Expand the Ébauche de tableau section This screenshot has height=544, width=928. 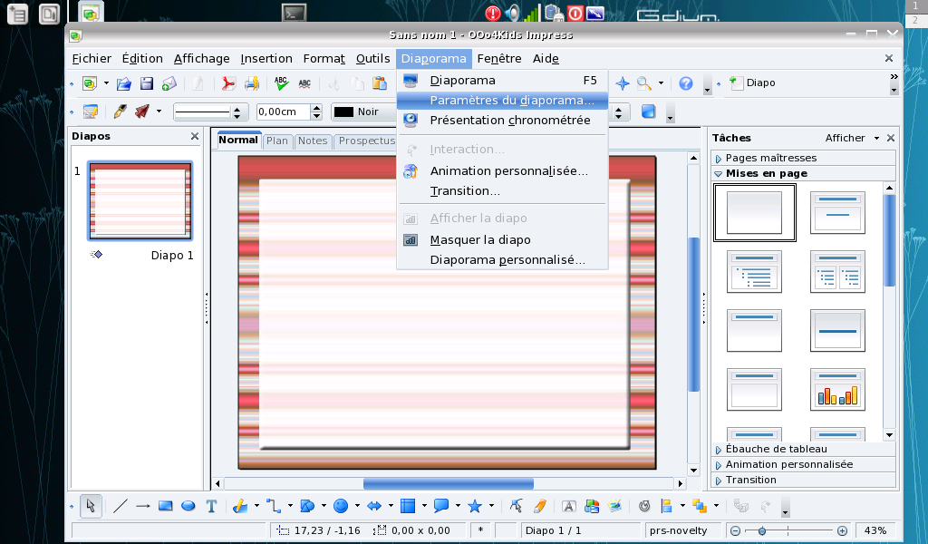click(x=776, y=449)
